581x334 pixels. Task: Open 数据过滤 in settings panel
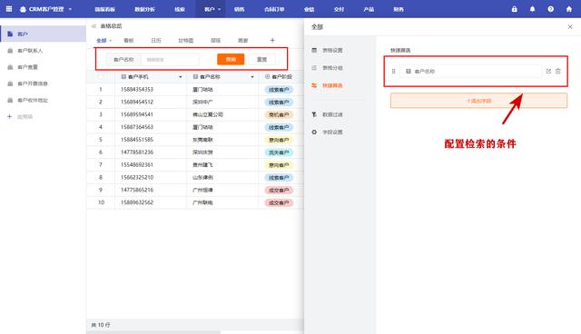pos(332,114)
